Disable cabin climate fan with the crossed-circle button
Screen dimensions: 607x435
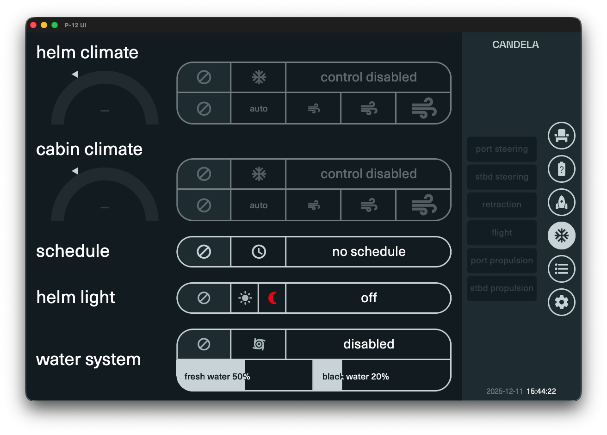pos(204,205)
